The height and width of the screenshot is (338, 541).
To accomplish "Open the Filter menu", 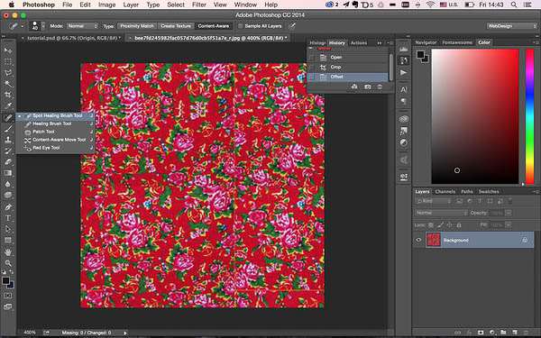I will click(x=198, y=5).
